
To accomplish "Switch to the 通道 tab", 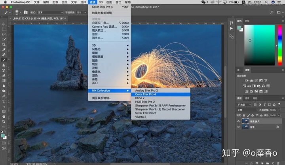I will 247,98.
